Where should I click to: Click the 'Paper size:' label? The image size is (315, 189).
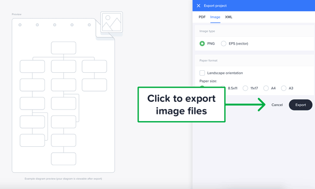208,81
